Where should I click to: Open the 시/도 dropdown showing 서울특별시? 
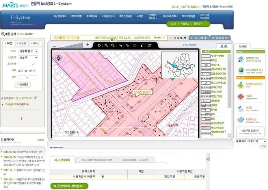[28, 52]
